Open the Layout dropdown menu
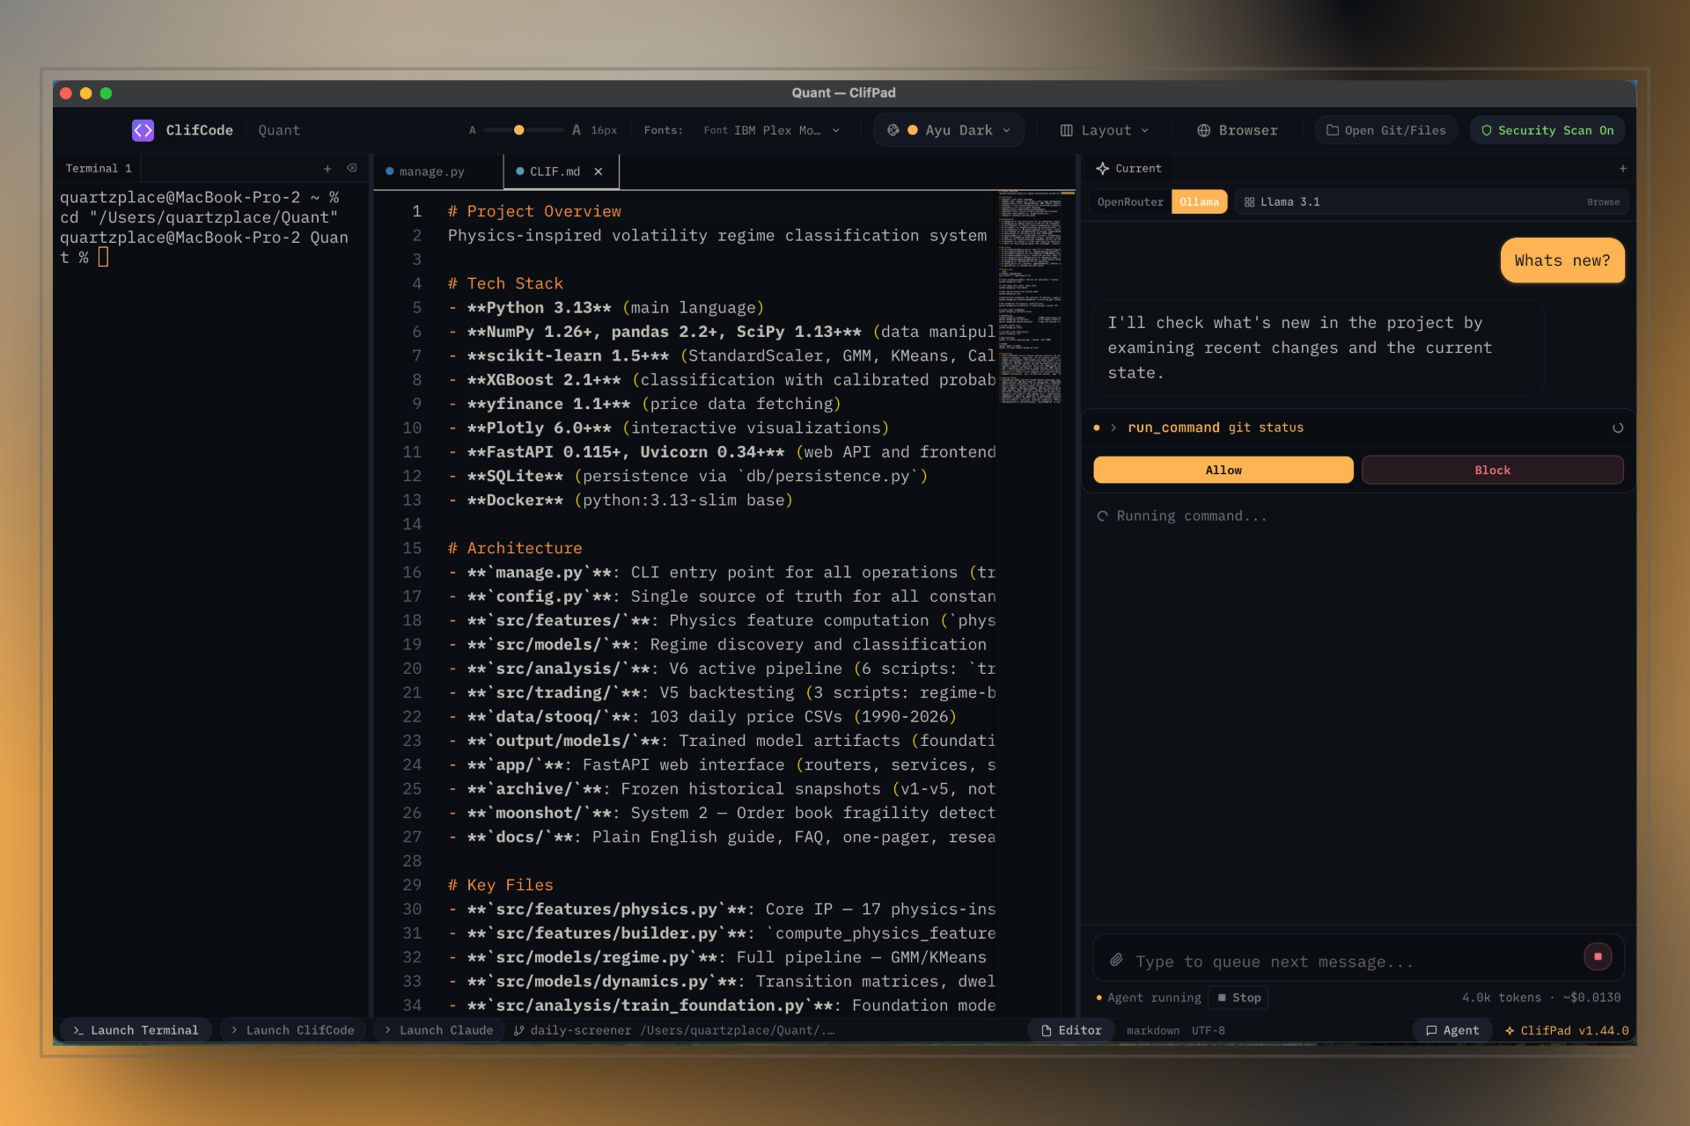 (1104, 130)
